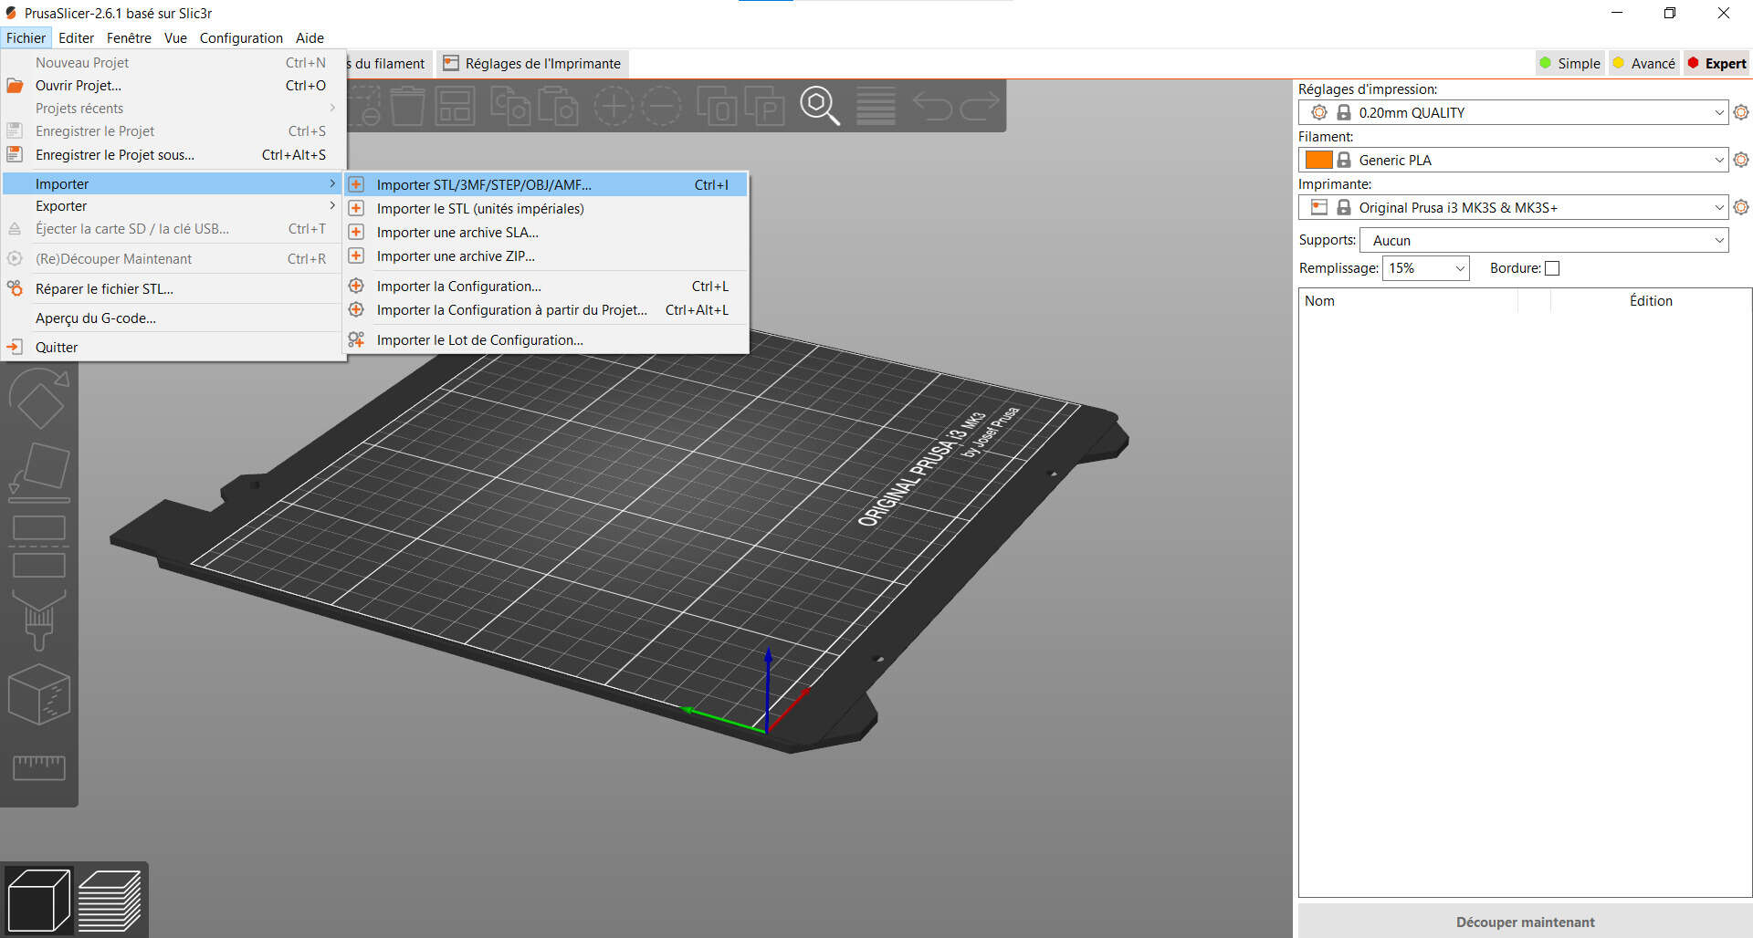Open the Vue menu
1753x938 pixels.
(175, 37)
